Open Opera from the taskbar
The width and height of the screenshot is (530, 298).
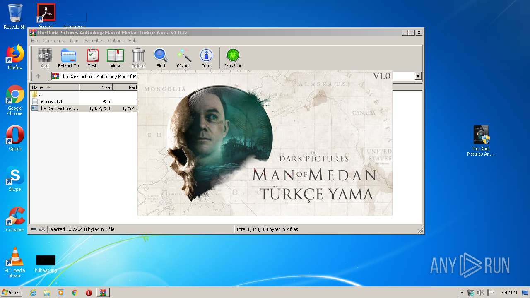click(x=89, y=293)
